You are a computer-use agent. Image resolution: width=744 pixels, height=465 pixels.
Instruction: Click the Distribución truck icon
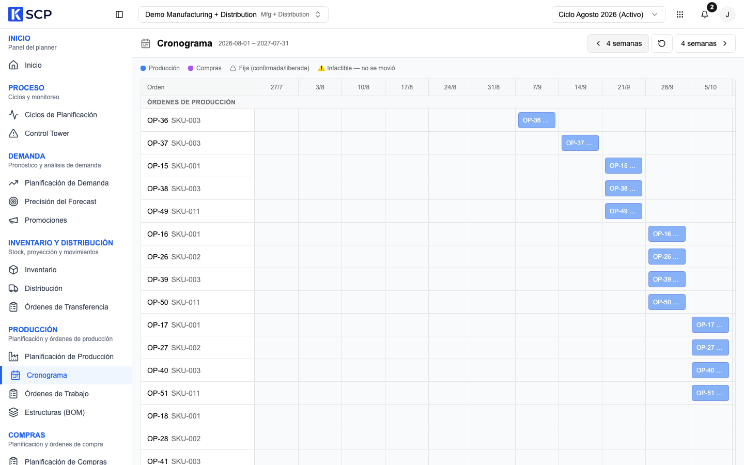coord(13,288)
